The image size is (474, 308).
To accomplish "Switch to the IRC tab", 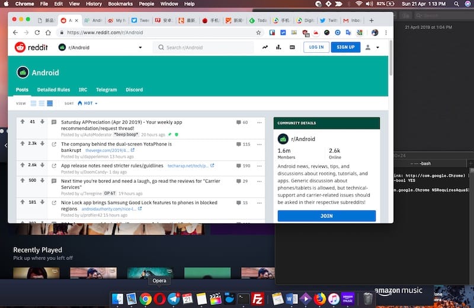I will [x=83, y=90].
